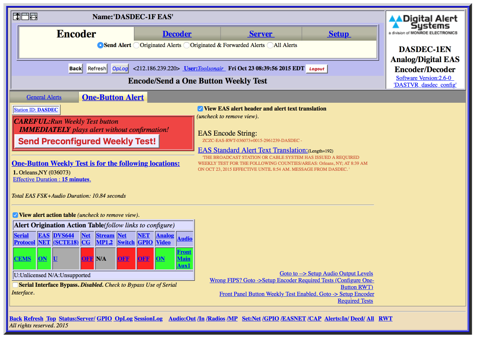Image resolution: width=485 pixels, height=347 pixels.
Task: Open the OpLog button
Action: coord(120,68)
